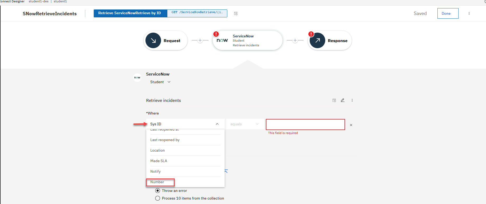Click the Done button

448,13
